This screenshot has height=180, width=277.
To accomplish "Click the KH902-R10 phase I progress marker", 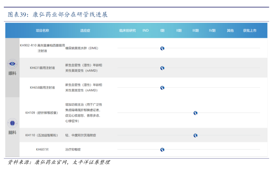I will tap(162, 48).
